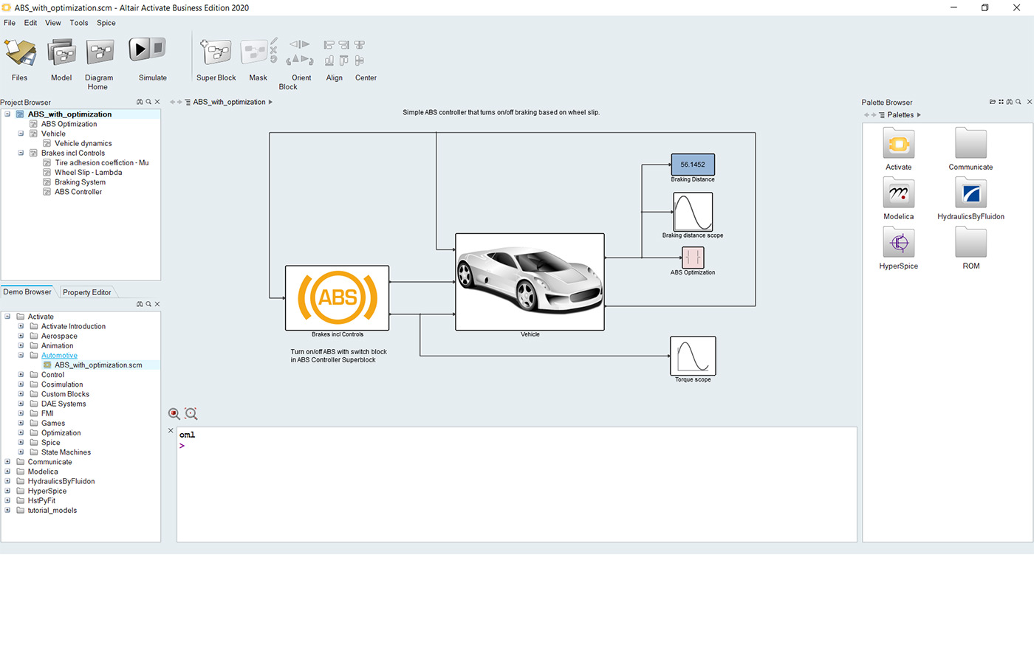Click the open folder icon in Palette Browser

pyautogui.click(x=993, y=102)
